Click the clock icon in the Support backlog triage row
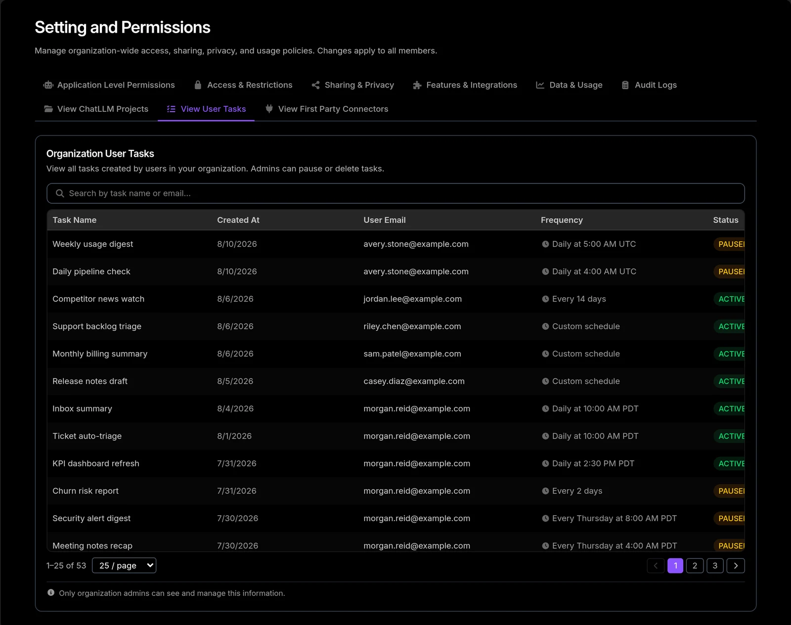 pos(545,326)
